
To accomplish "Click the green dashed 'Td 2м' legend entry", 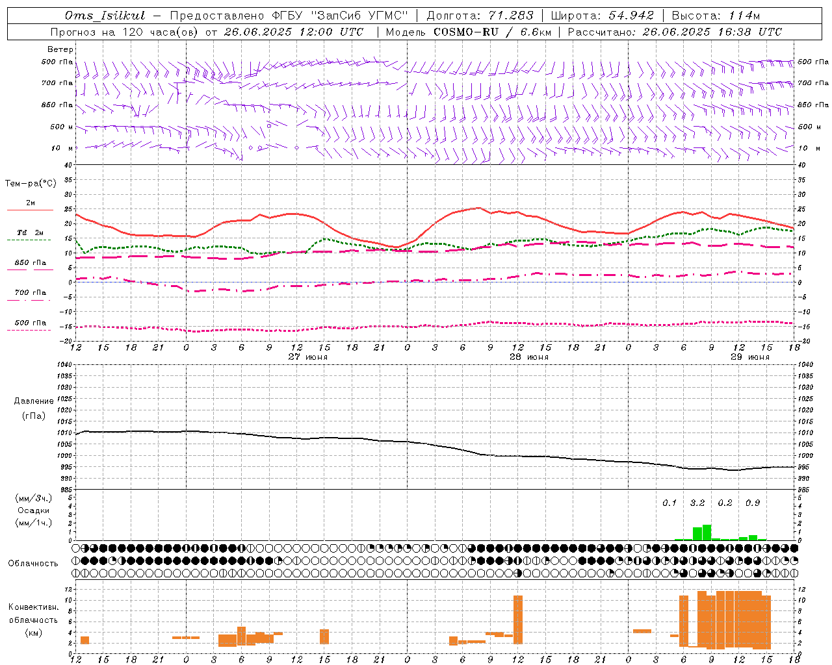I will pyautogui.click(x=30, y=236).
